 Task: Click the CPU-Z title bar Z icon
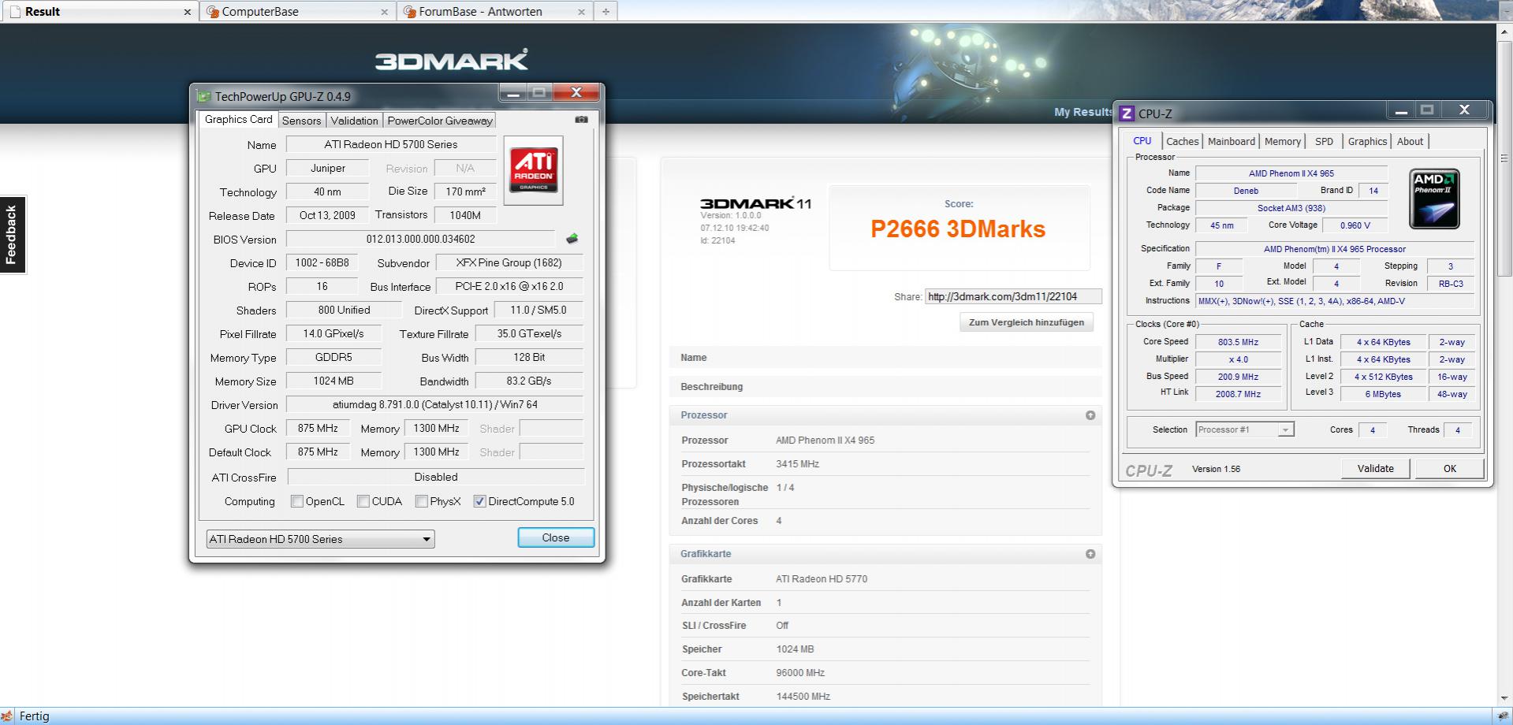[x=1127, y=113]
